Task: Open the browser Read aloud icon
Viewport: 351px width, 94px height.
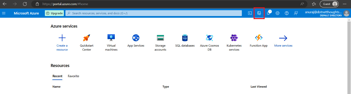Action: (302, 4)
